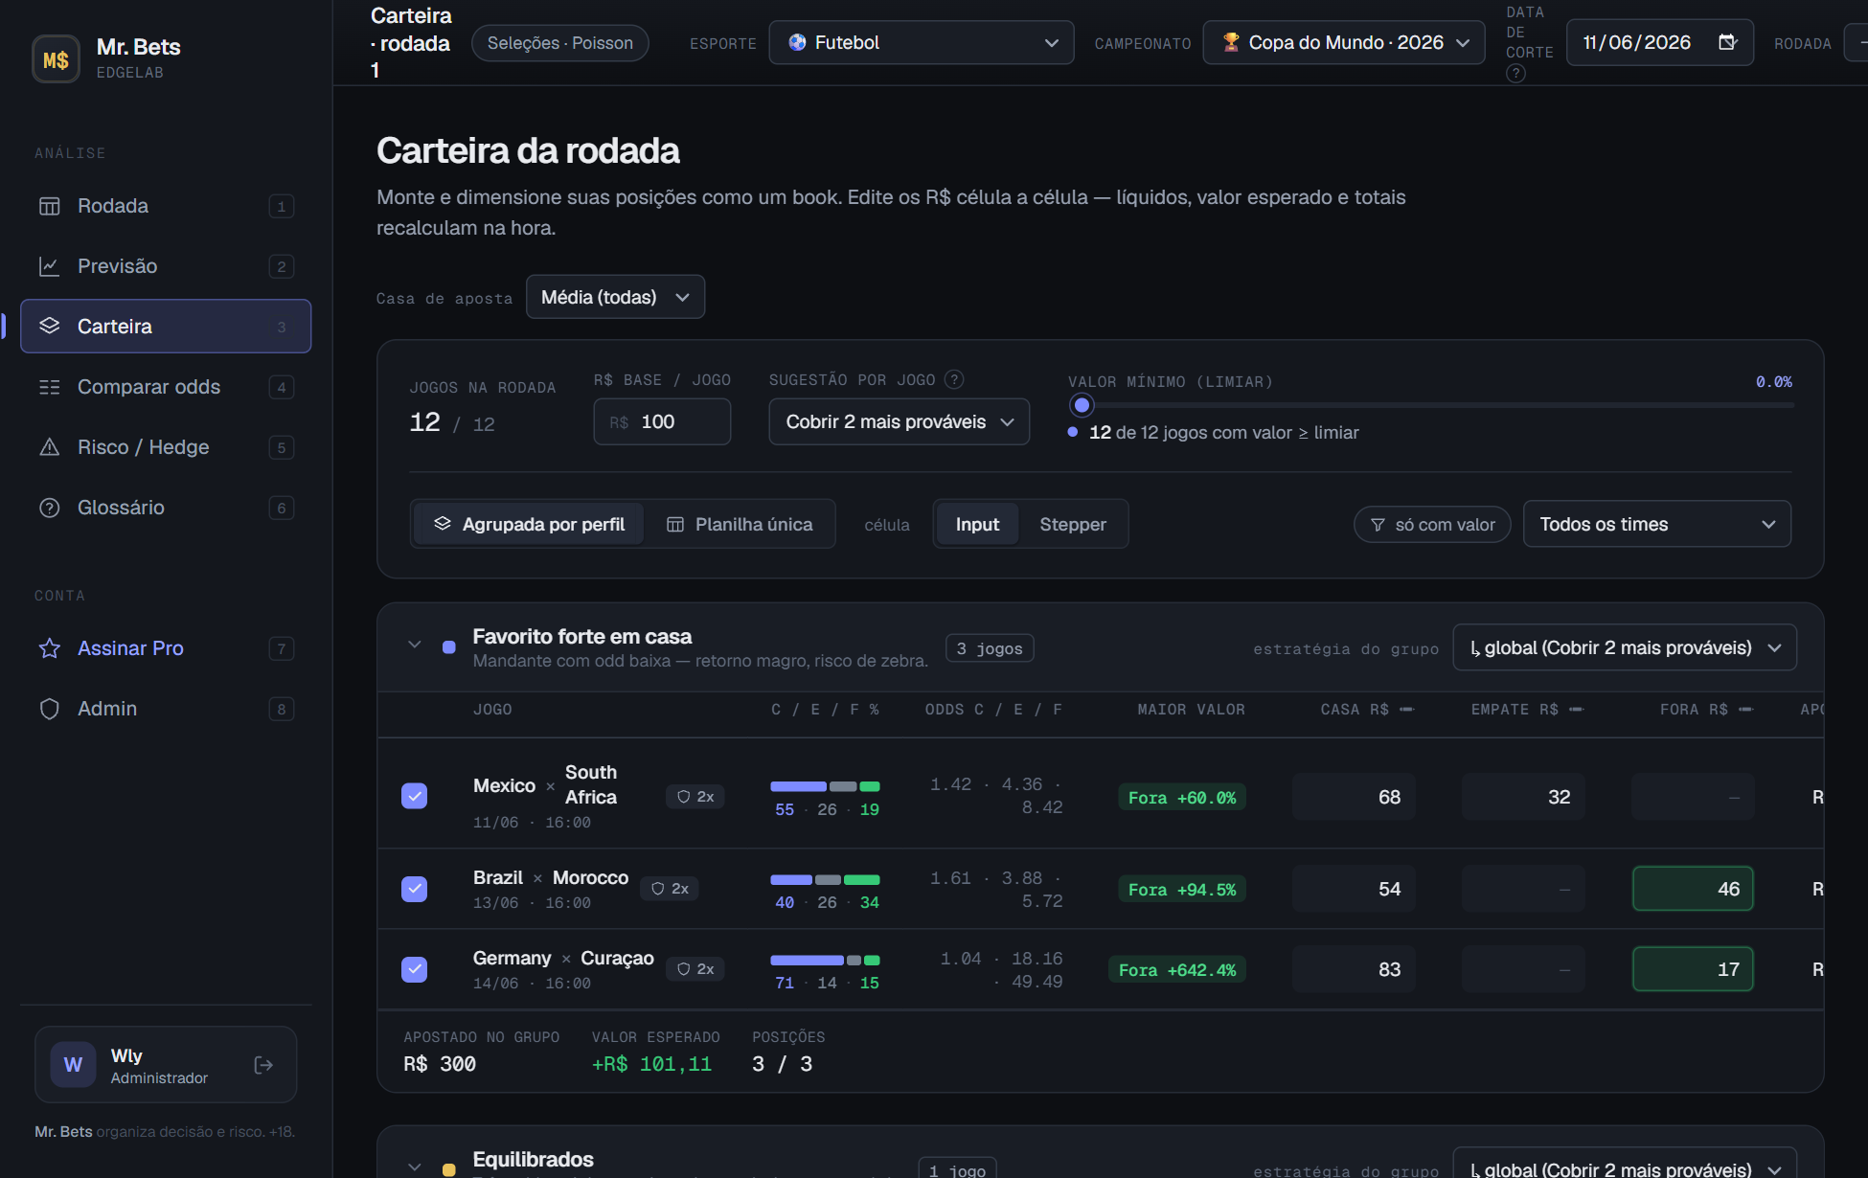Open Risco / Hedge page
Viewport: 1868px width, 1178px height.
[166, 447]
